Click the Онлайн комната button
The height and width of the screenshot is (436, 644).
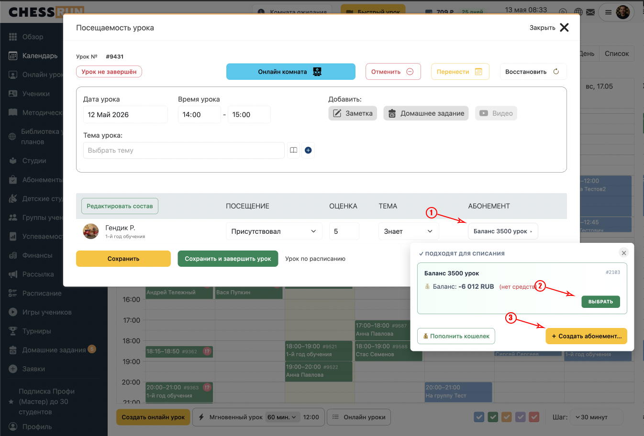(x=291, y=72)
